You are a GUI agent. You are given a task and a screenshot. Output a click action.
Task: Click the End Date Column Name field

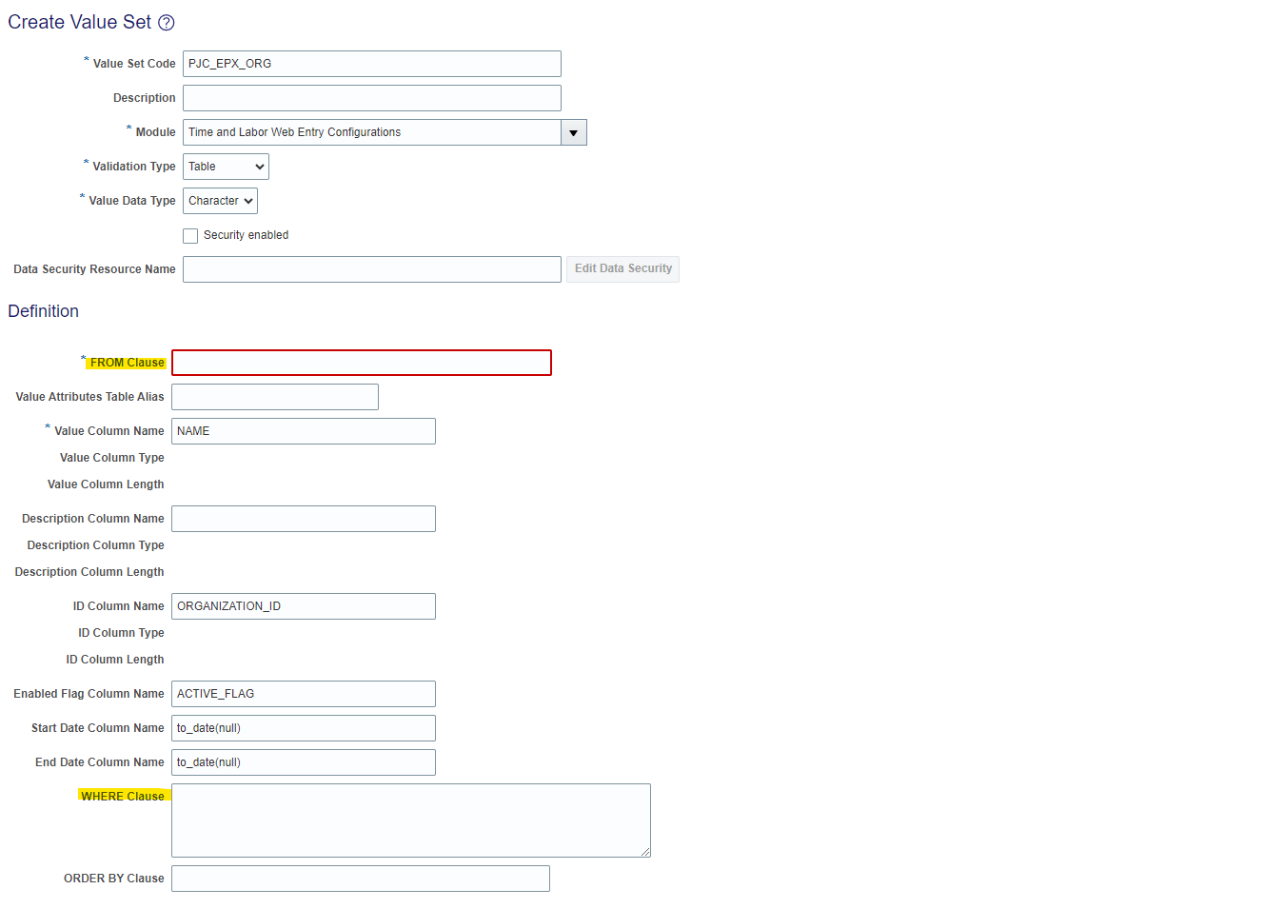303,761
